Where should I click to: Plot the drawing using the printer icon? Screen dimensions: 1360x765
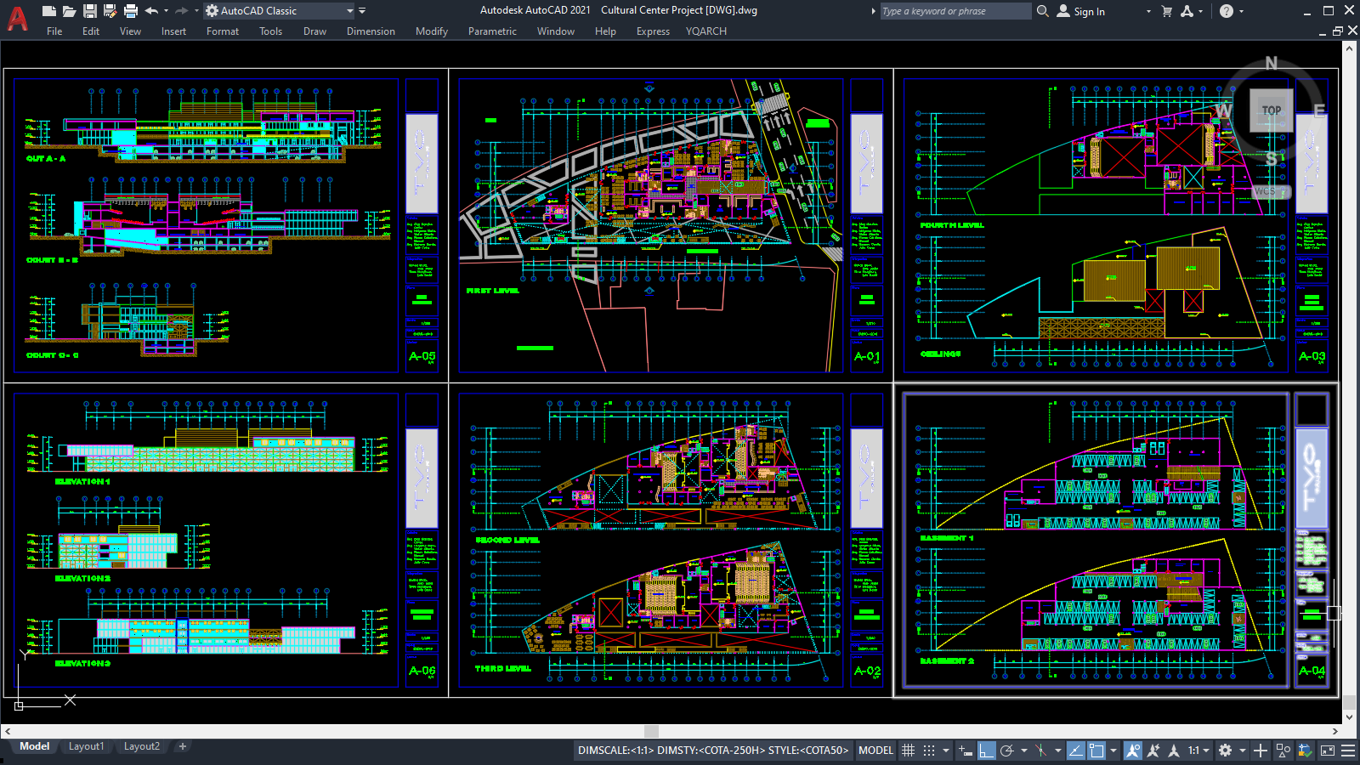[x=130, y=10]
